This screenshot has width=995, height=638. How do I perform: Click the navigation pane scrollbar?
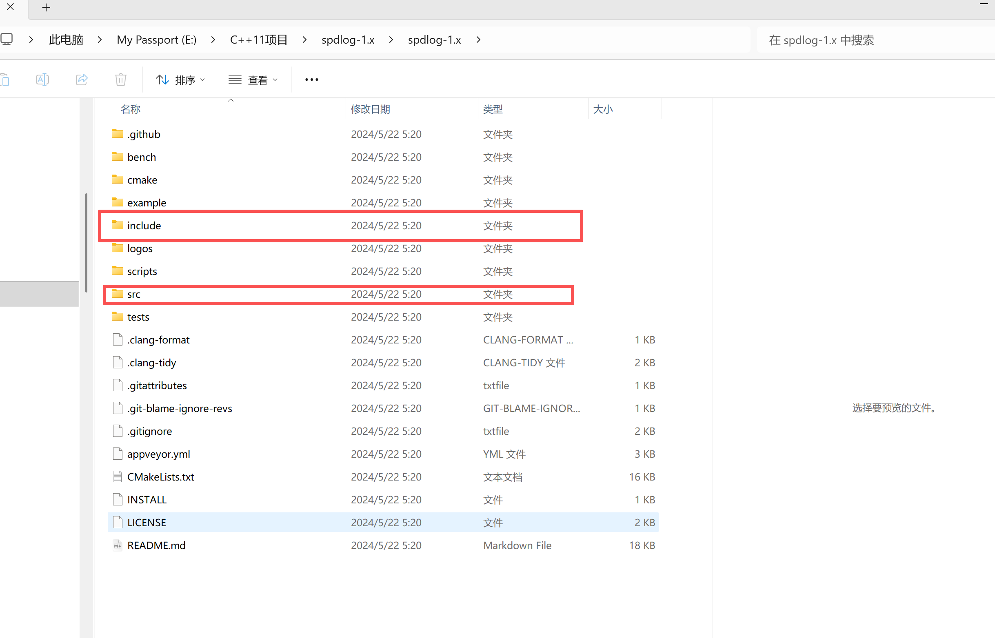(86, 242)
